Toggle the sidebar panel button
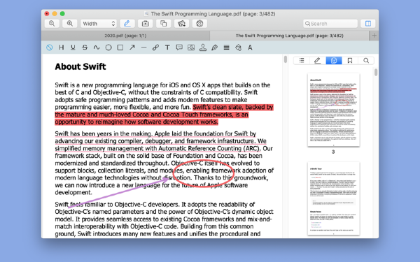 [x=368, y=24]
